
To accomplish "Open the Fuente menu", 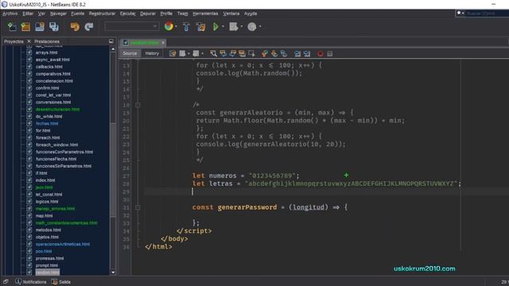I will tap(78, 14).
